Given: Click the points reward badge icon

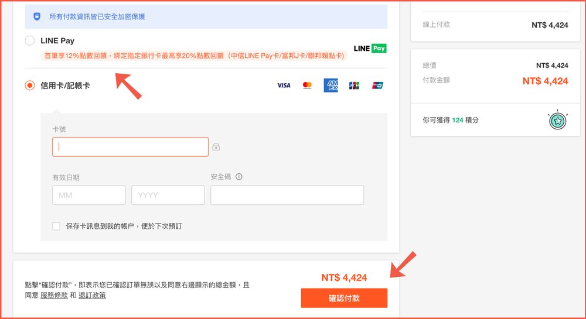Looking at the screenshot, I should (x=558, y=120).
